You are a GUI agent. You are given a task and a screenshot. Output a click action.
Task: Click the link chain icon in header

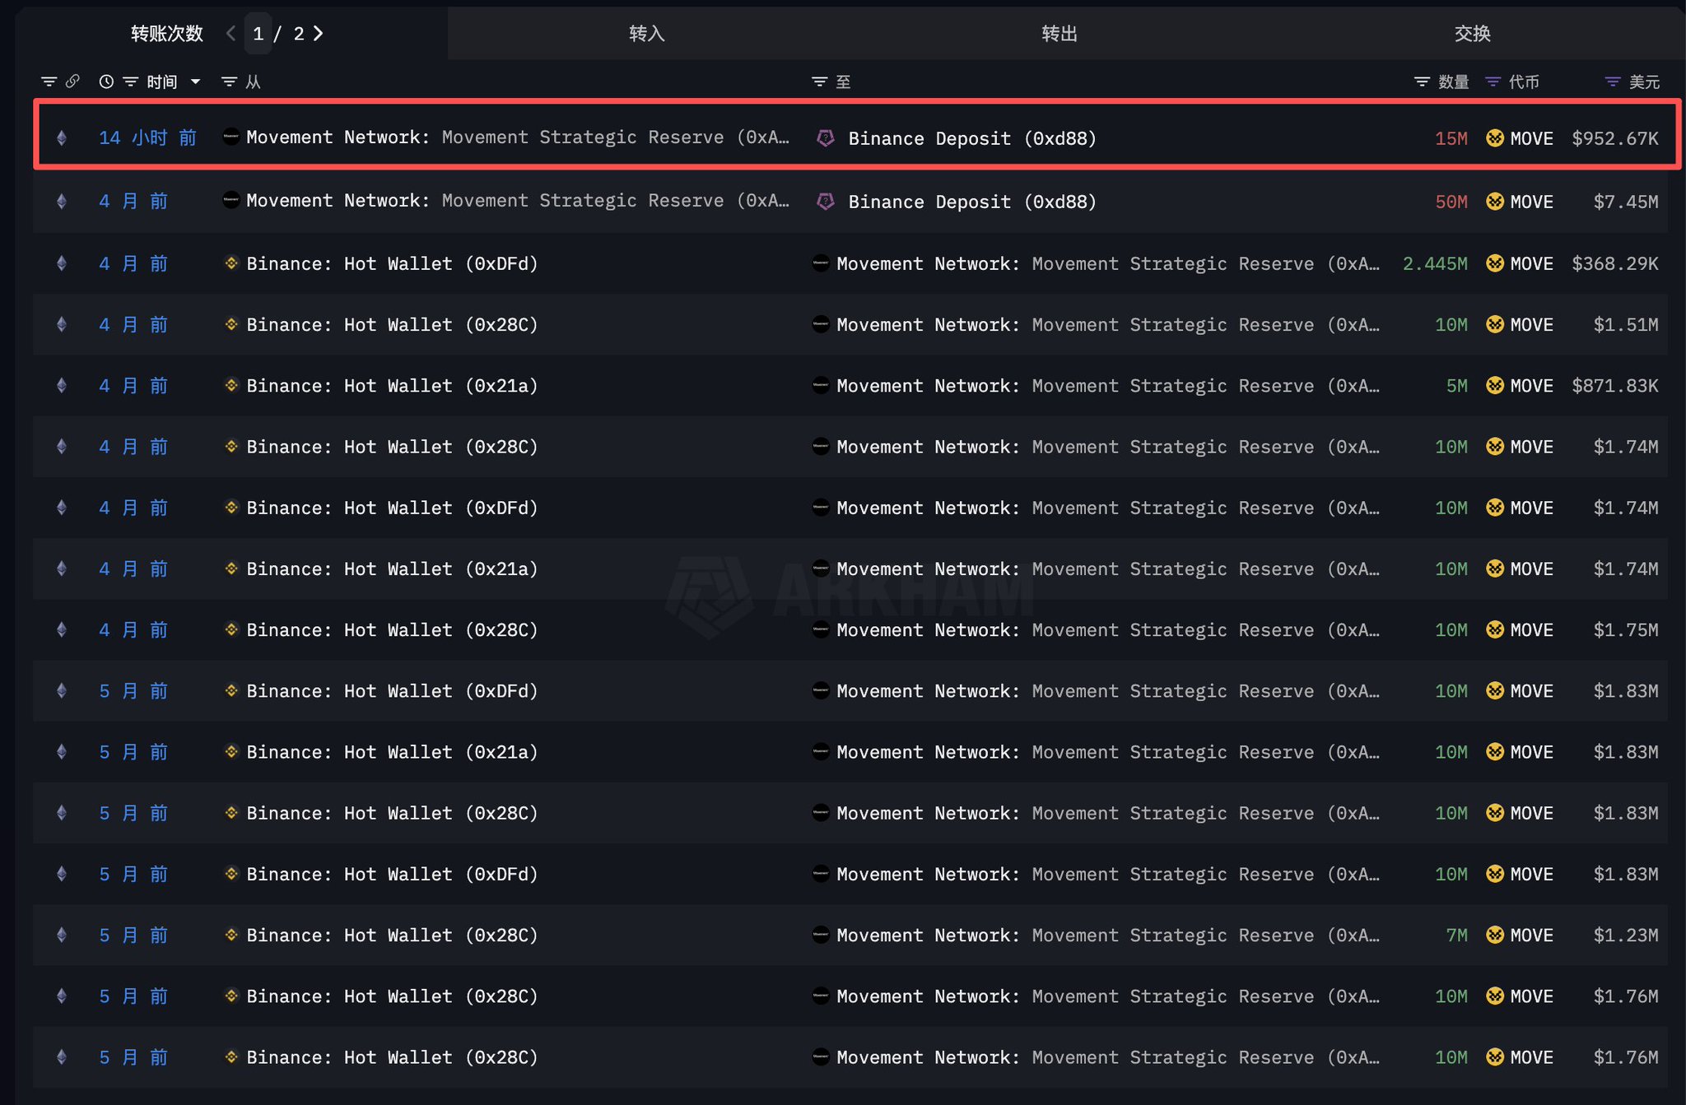point(73,81)
